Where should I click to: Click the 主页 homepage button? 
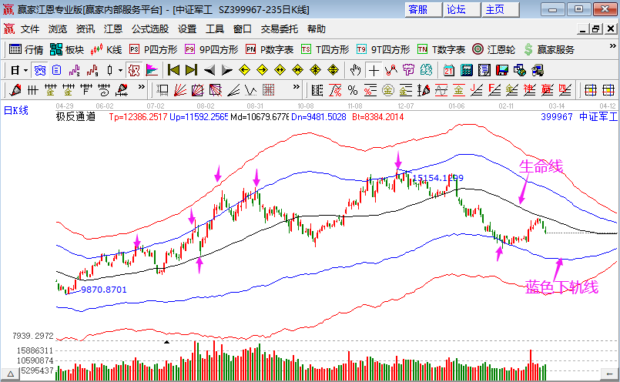coord(501,9)
